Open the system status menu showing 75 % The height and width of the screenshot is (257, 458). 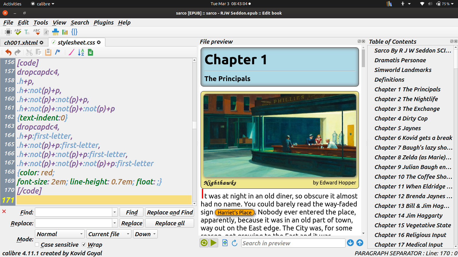(437, 4)
